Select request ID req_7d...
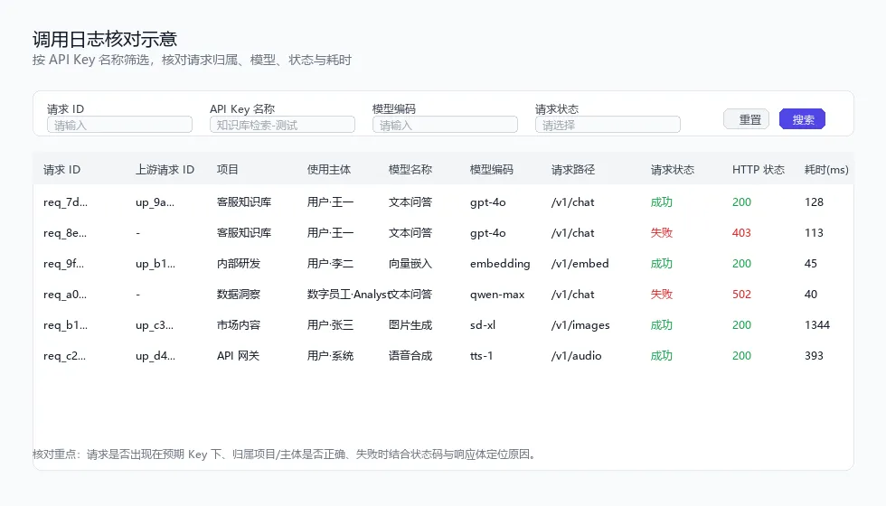The image size is (886, 506). 65,202
